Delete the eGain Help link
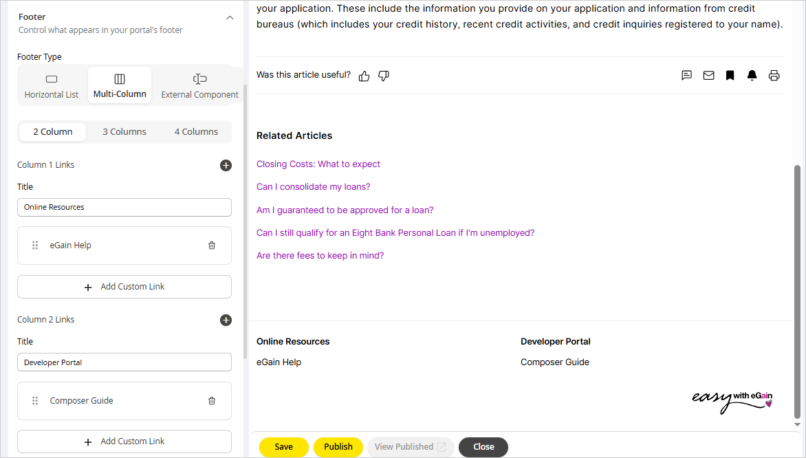Image resolution: width=806 pixels, height=458 pixels. tap(212, 246)
